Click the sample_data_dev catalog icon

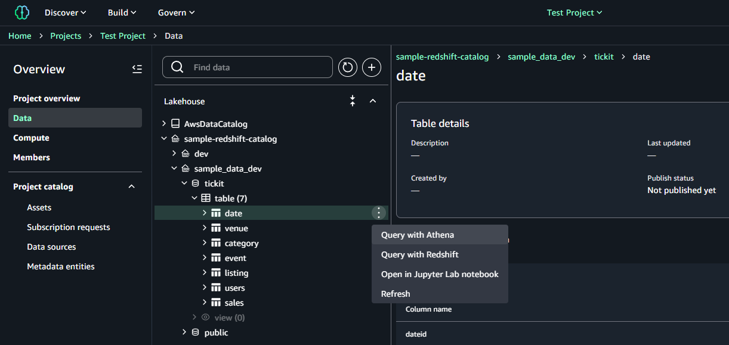186,169
